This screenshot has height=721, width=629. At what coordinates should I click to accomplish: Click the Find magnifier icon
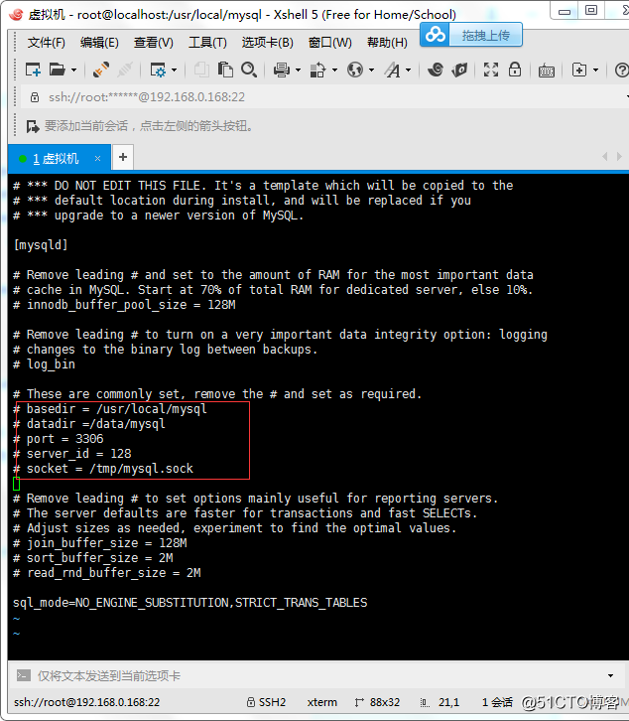(x=249, y=70)
